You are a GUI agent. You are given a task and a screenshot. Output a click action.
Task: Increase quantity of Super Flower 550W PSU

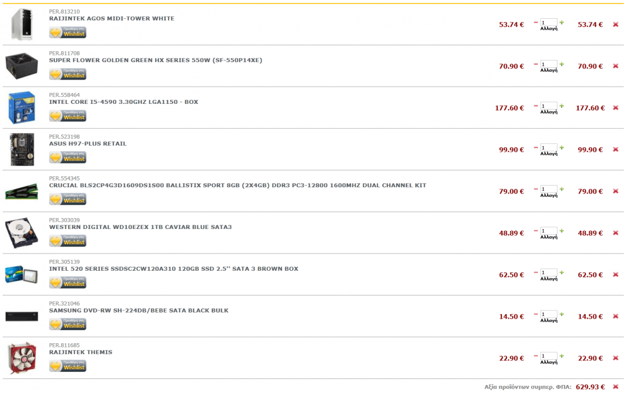point(562,64)
